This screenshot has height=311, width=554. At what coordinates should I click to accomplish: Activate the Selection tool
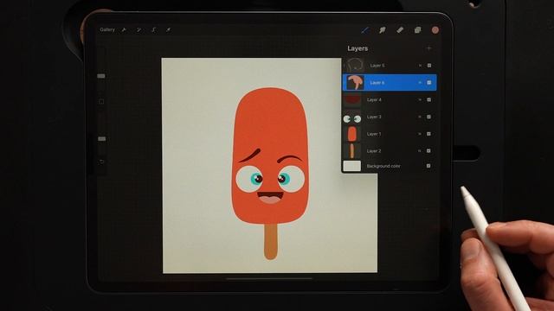click(154, 30)
